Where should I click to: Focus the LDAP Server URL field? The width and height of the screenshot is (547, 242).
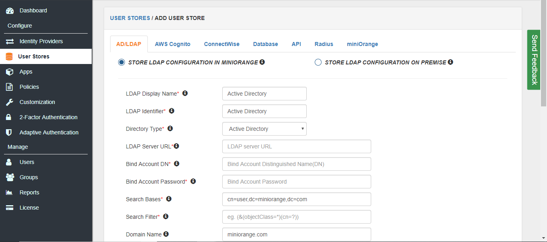click(297, 146)
